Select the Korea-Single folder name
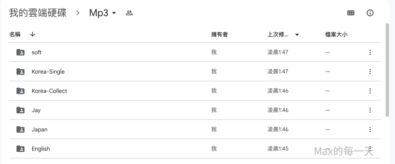The image size is (395, 164). 48,72
